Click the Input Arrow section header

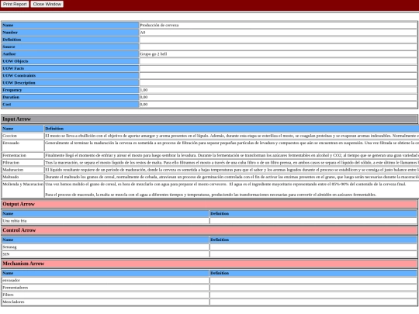209,119
